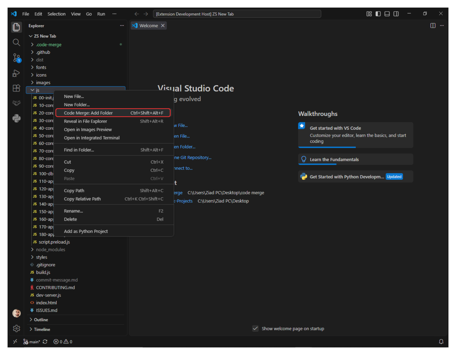The width and height of the screenshot is (456, 355).
Task: Click Delete in the context menu
Action: [114, 219]
